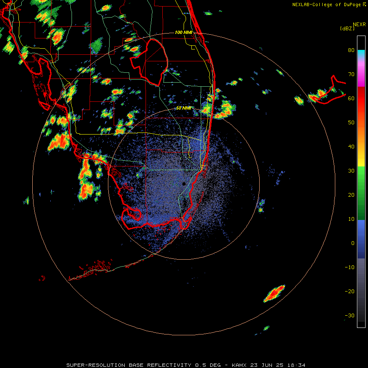The image size is (368, 368).
Task: Select the 70 value on the dBZ scale
Action: point(351,74)
